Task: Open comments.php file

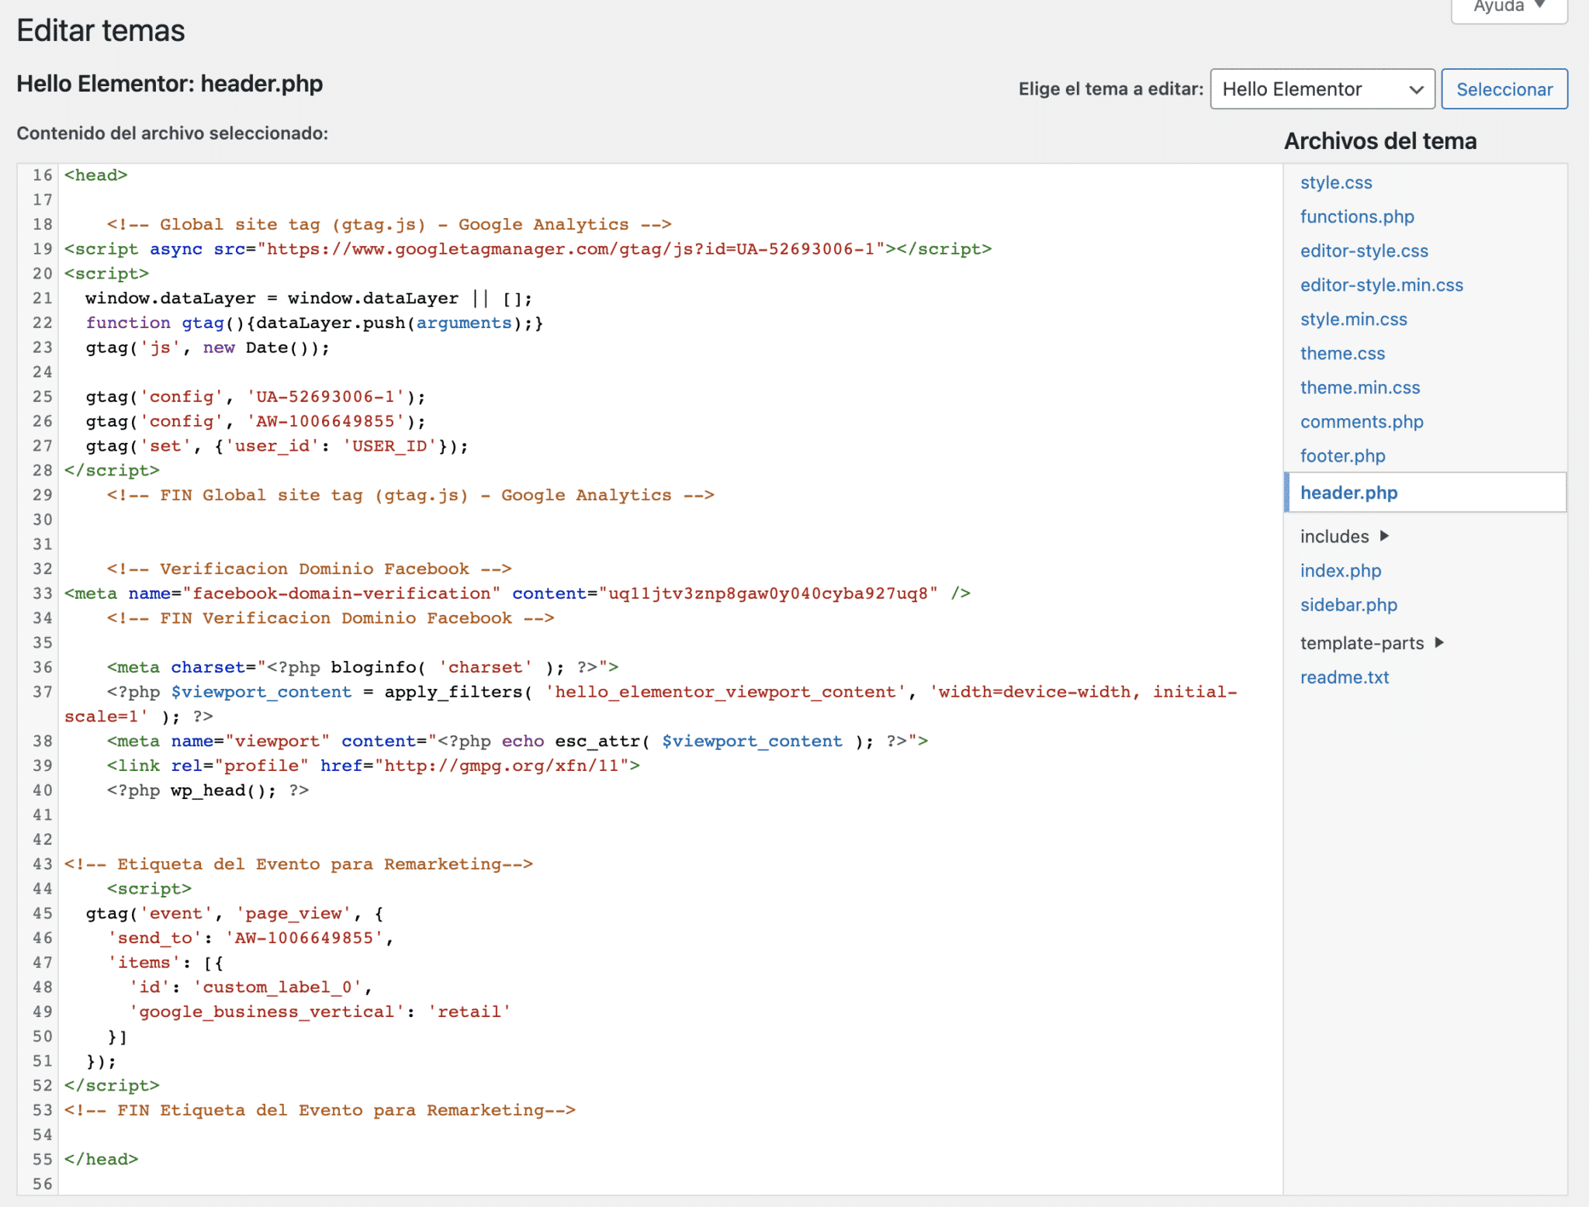Action: (1361, 421)
